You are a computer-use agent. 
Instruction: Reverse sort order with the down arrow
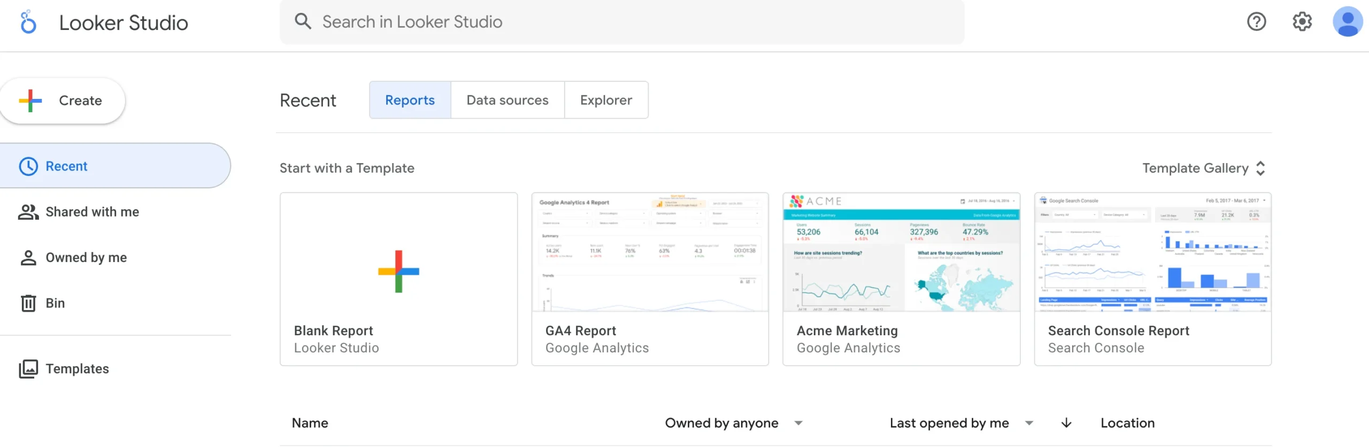1066,423
